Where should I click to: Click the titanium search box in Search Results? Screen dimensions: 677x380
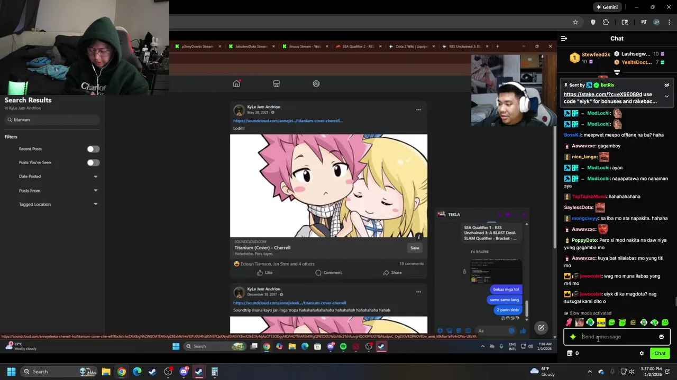[x=52, y=120]
